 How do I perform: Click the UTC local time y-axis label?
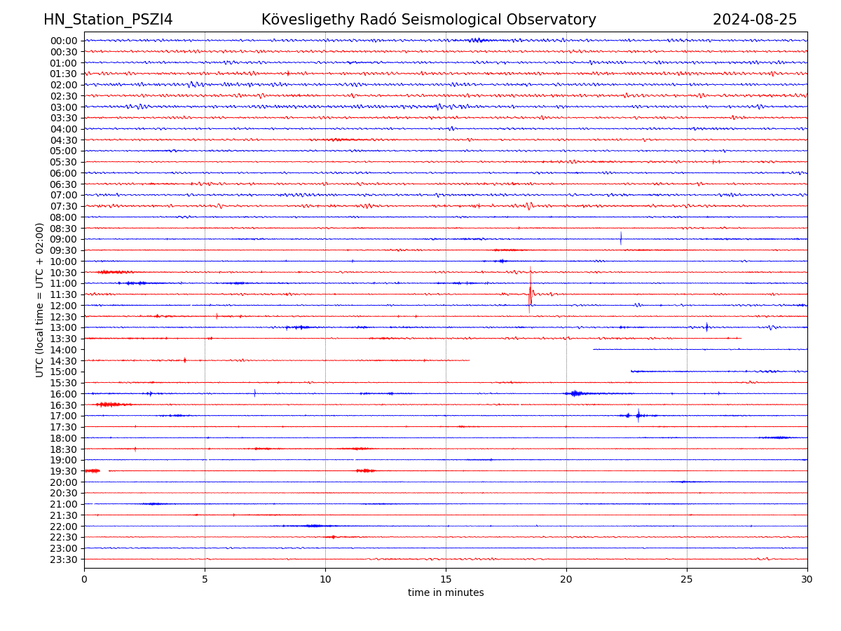(40, 300)
